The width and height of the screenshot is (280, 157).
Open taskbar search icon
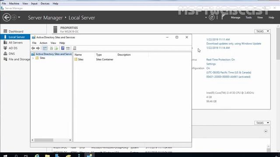(16, 156)
